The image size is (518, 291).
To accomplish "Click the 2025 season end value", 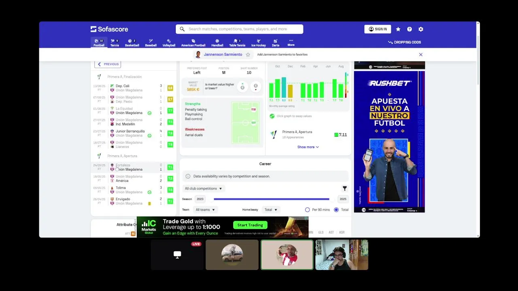I will [x=343, y=199].
